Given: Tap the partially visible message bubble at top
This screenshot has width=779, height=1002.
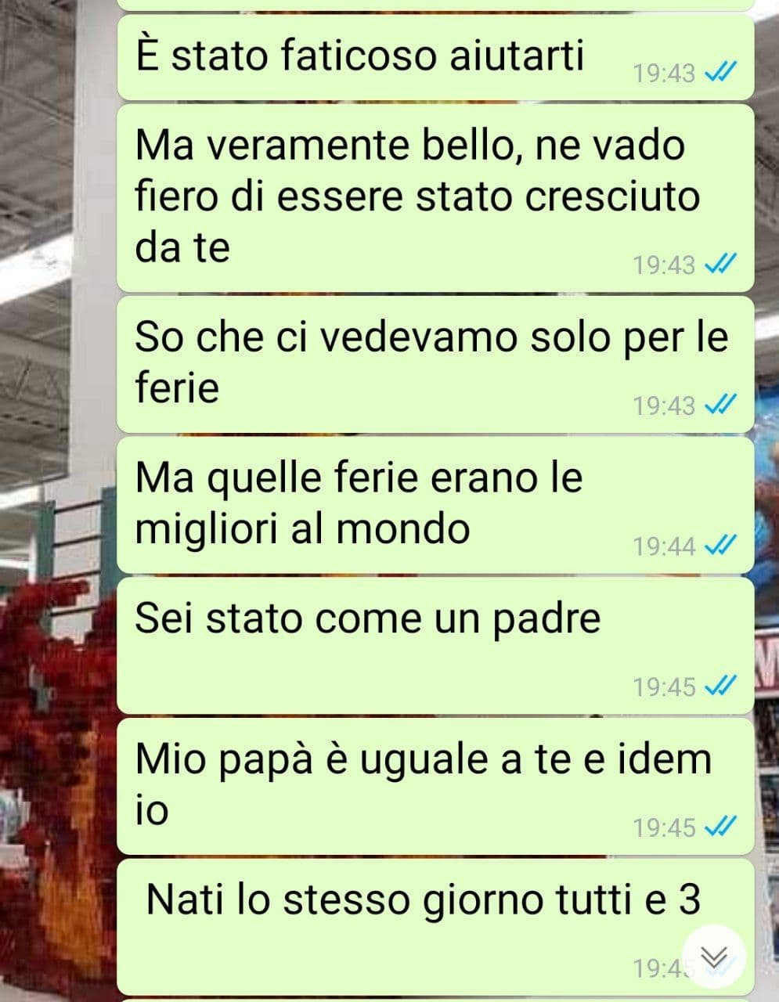Looking at the screenshot, I should coord(435,5).
